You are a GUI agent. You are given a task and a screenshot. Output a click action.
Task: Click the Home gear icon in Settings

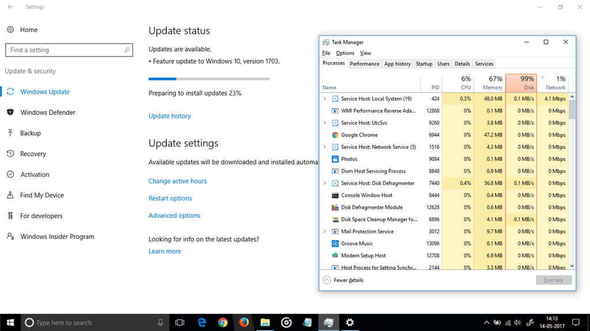tap(10, 29)
